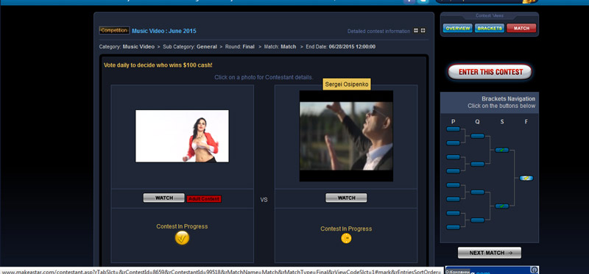This screenshot has height=274, width=589.
Task: Click 'Vote daily to decide who wins $100 cash!'
Action: 158,65
